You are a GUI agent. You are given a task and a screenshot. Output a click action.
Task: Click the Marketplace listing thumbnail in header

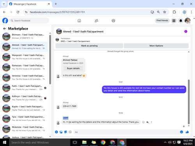coord(57,40)
